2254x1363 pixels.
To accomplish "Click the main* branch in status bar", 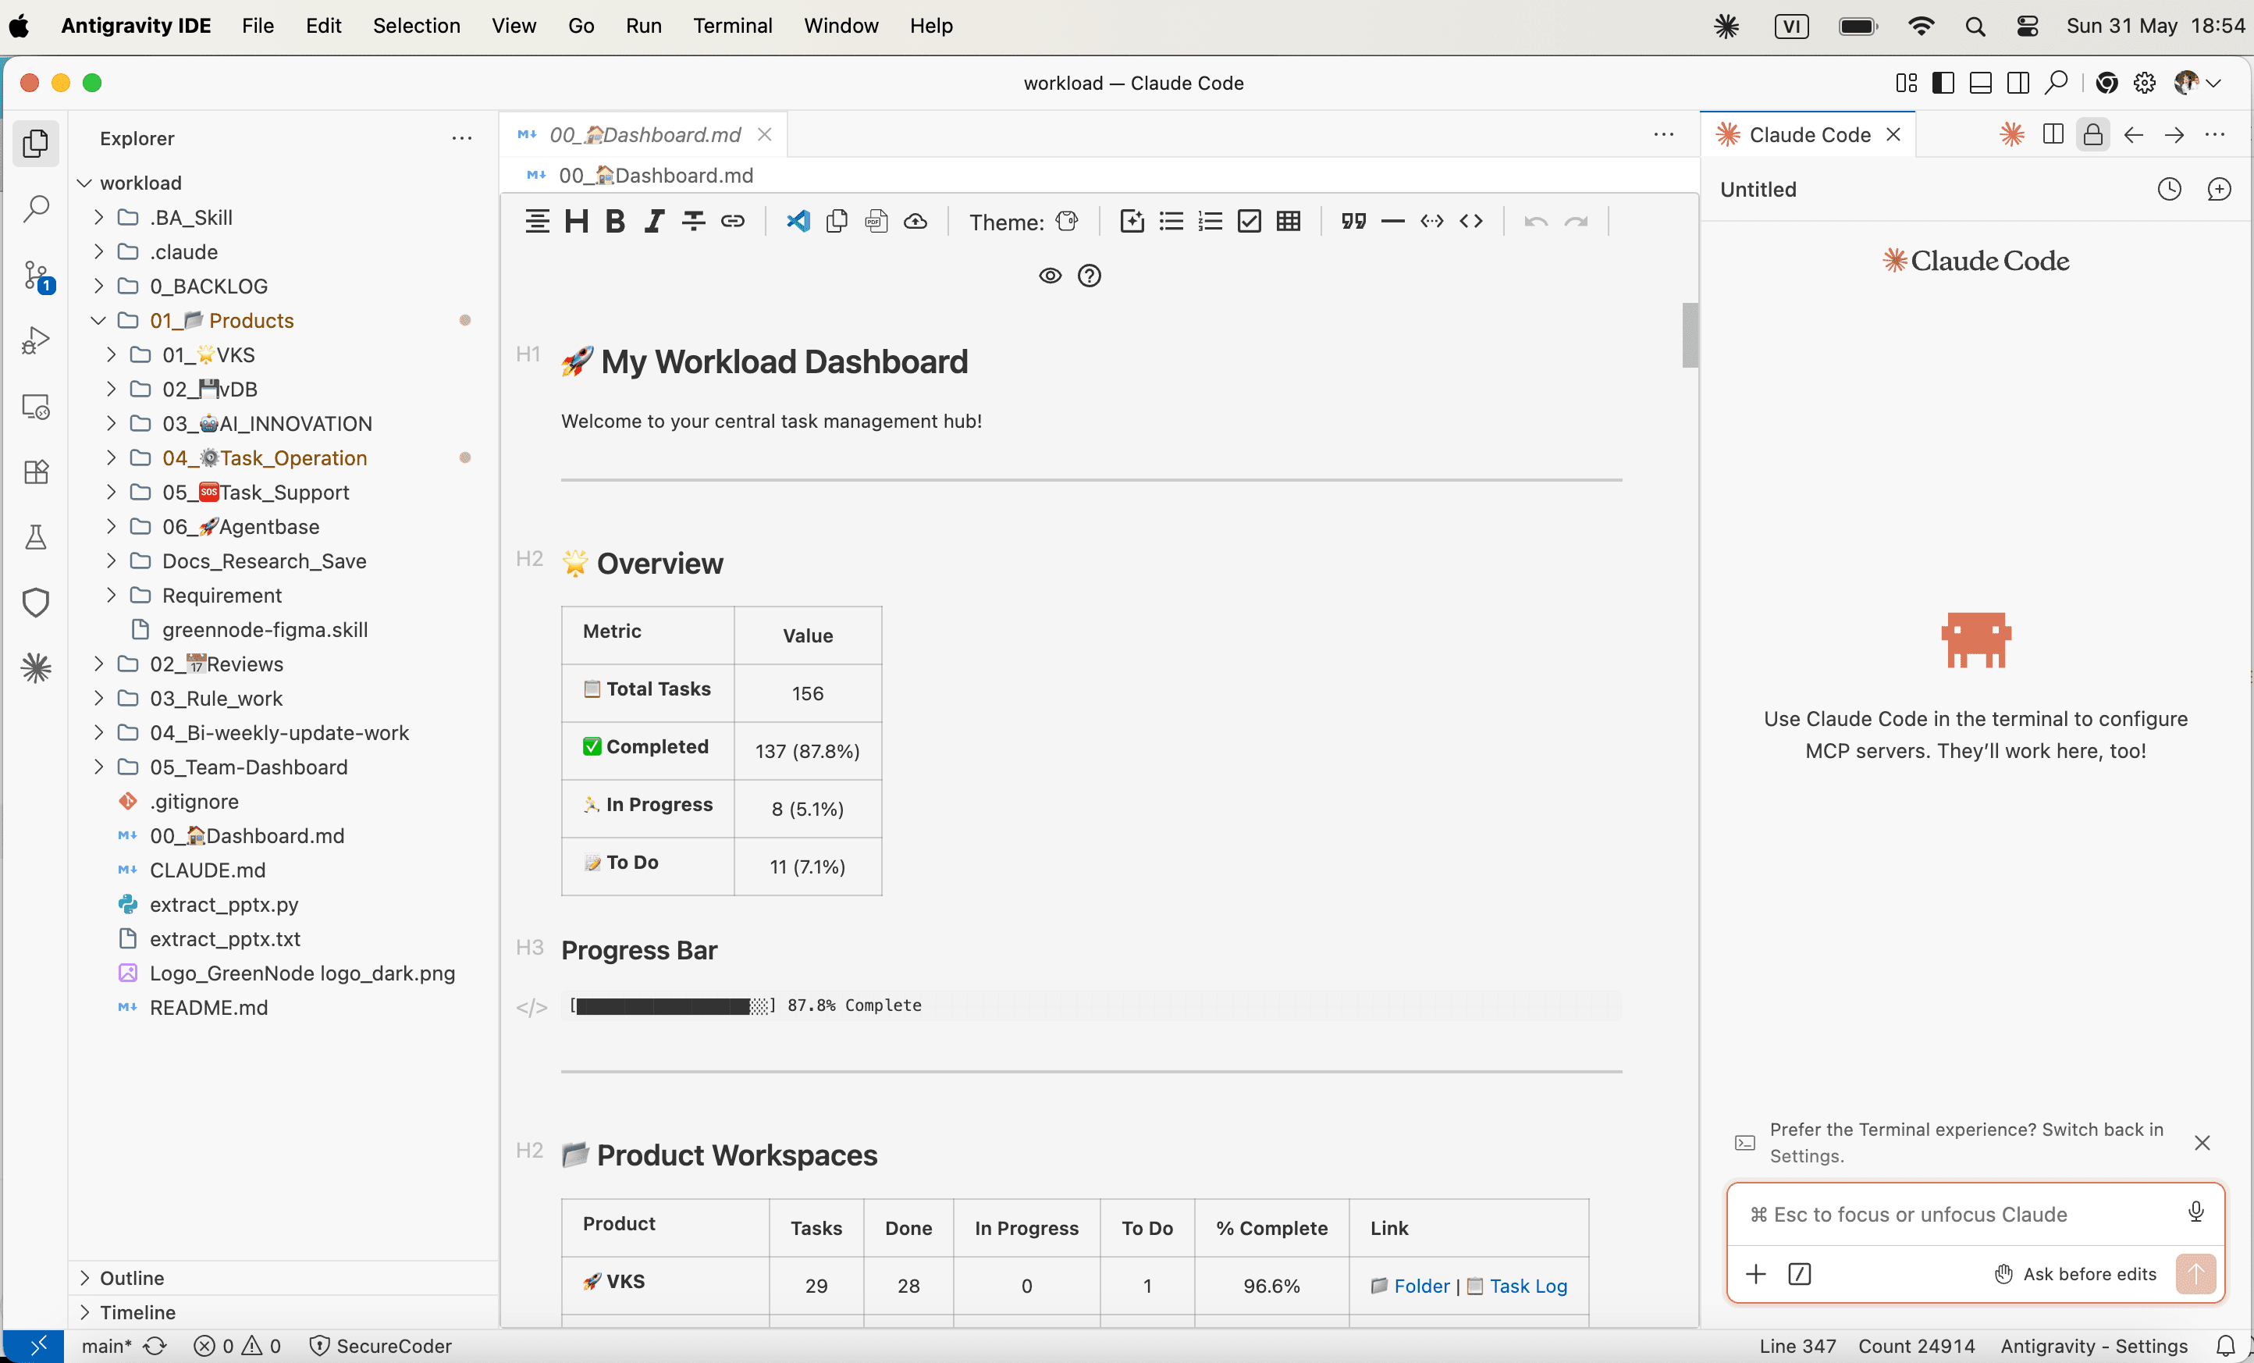I will [106, 1346].
